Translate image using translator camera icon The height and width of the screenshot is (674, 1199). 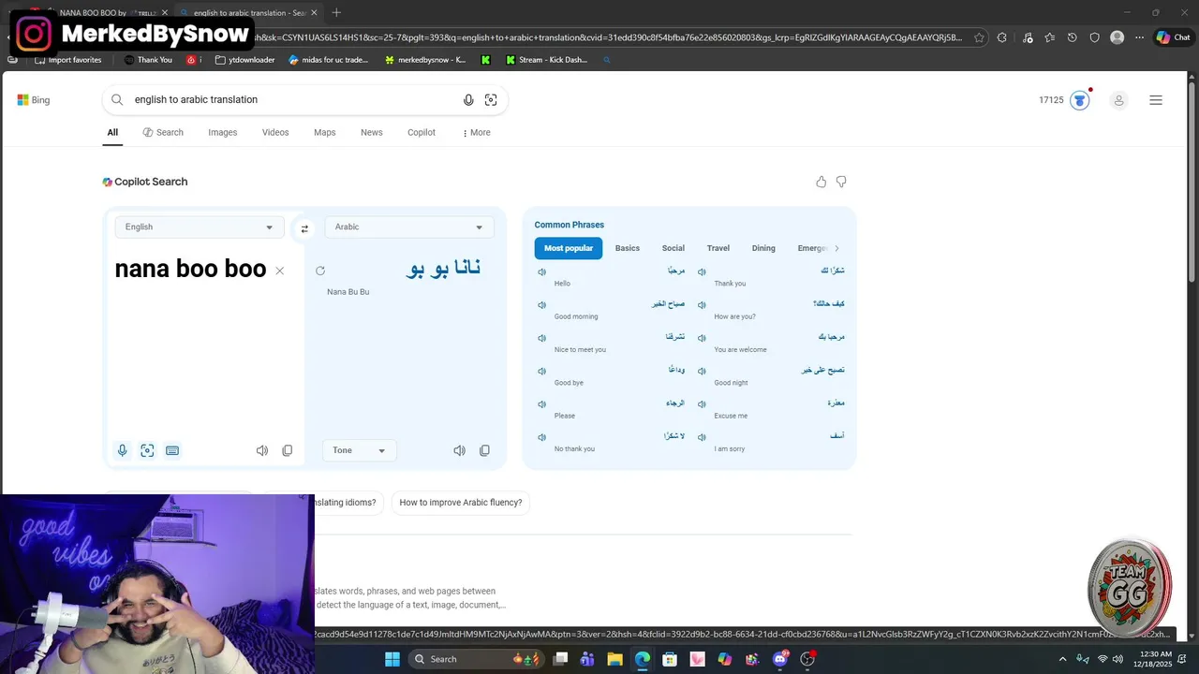coord(147,450)
